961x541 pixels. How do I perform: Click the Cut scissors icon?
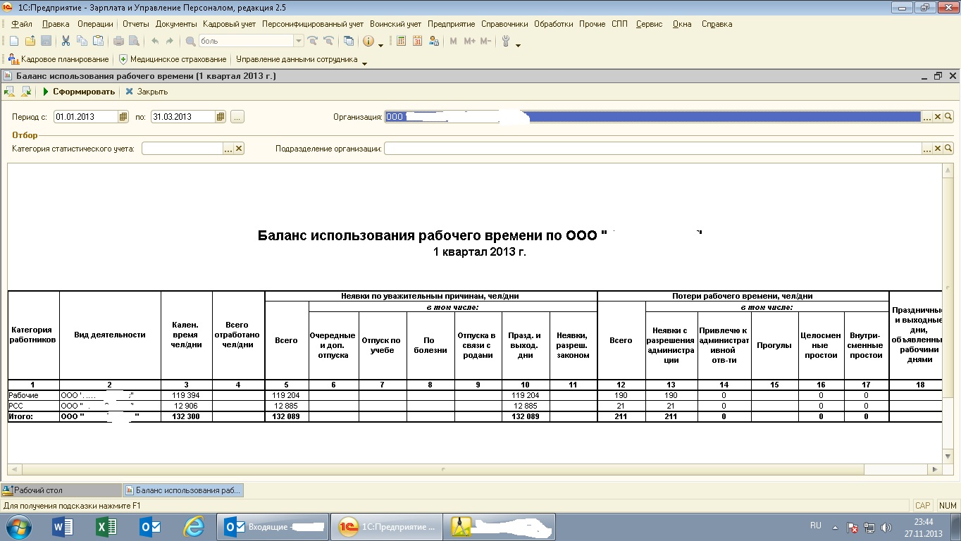coord(66,41)
